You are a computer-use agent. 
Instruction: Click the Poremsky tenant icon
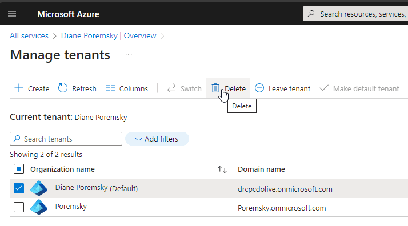tap(39, 207)
